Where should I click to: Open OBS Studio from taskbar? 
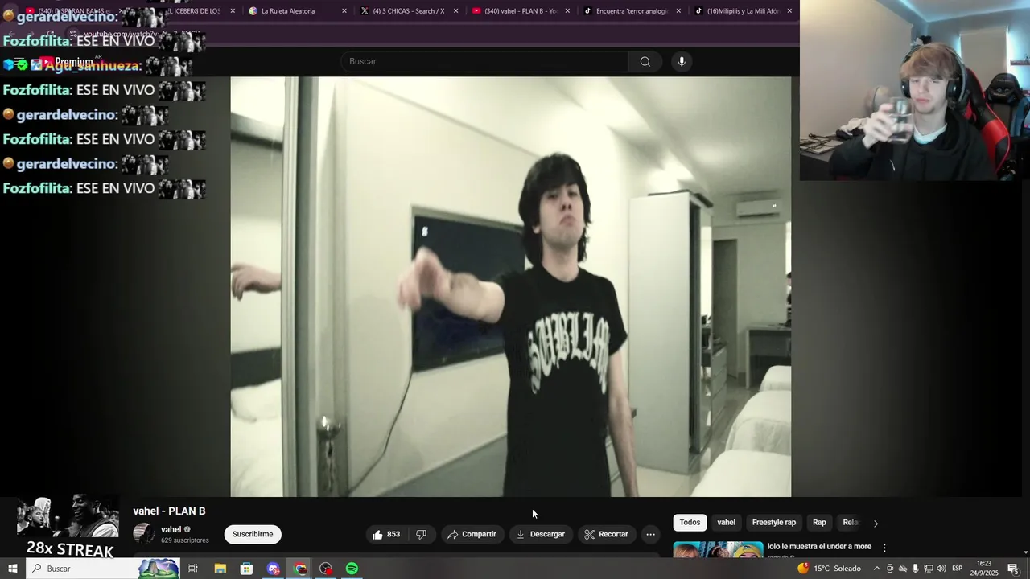coord(326,569)
